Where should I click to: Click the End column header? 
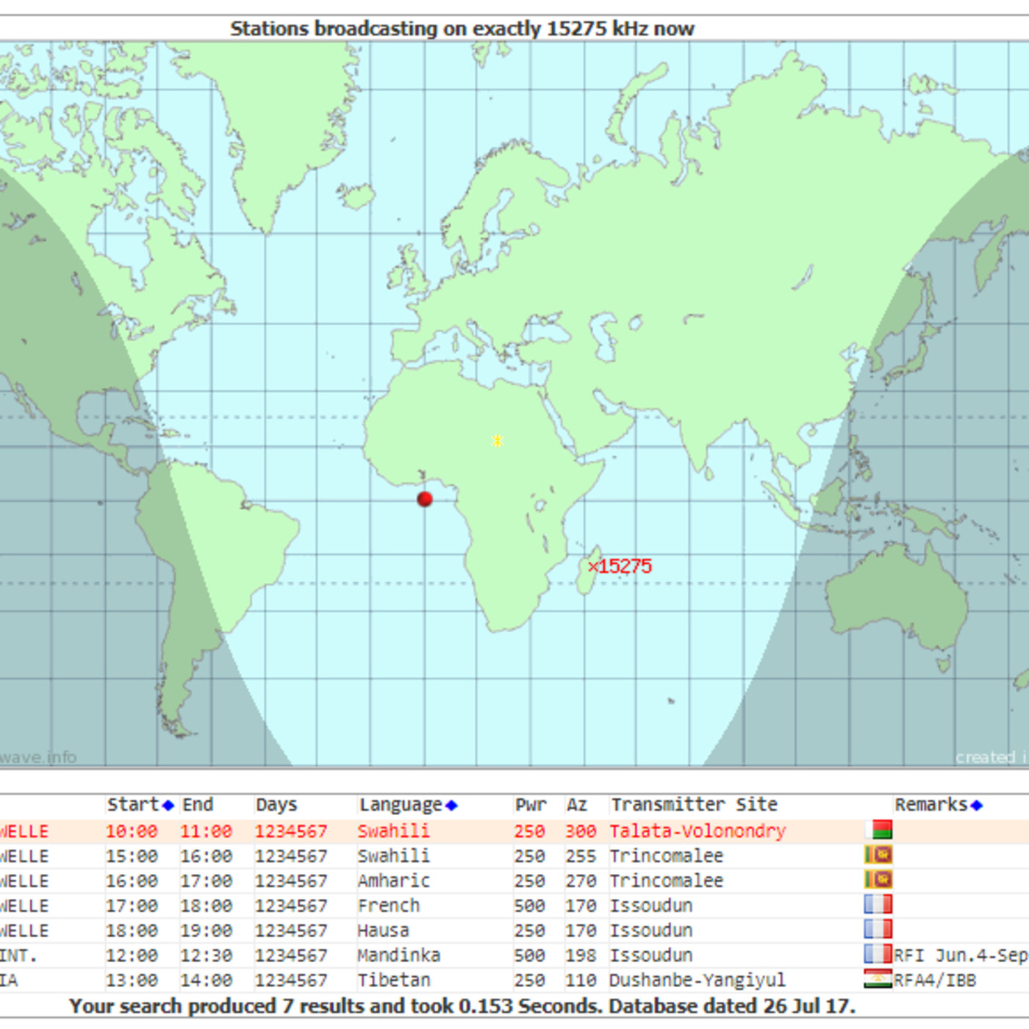(x=198, y=805)
